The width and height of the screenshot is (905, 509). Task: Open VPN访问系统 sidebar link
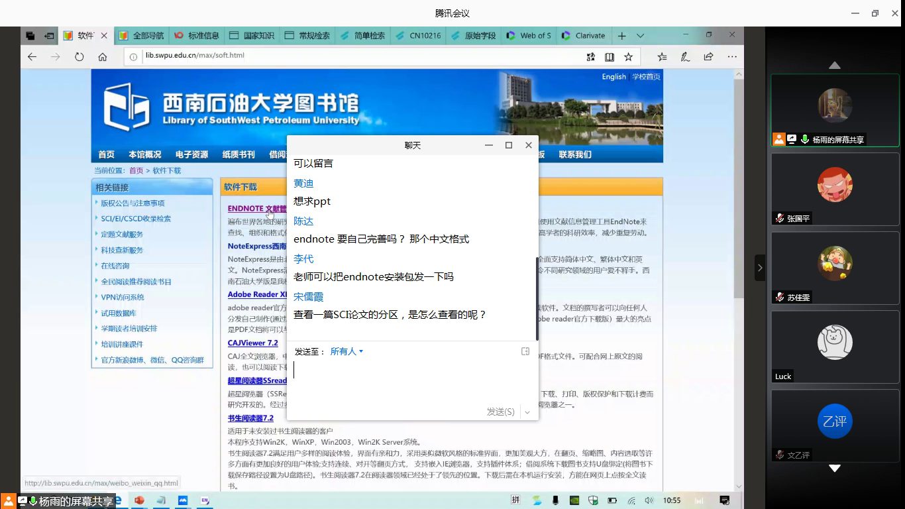[123, 298]
